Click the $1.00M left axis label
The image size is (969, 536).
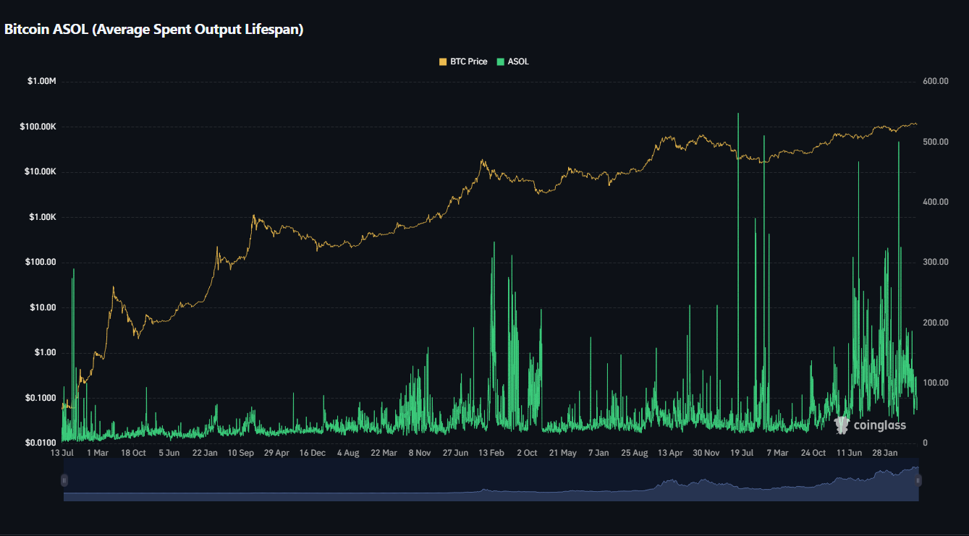(41, 82)
